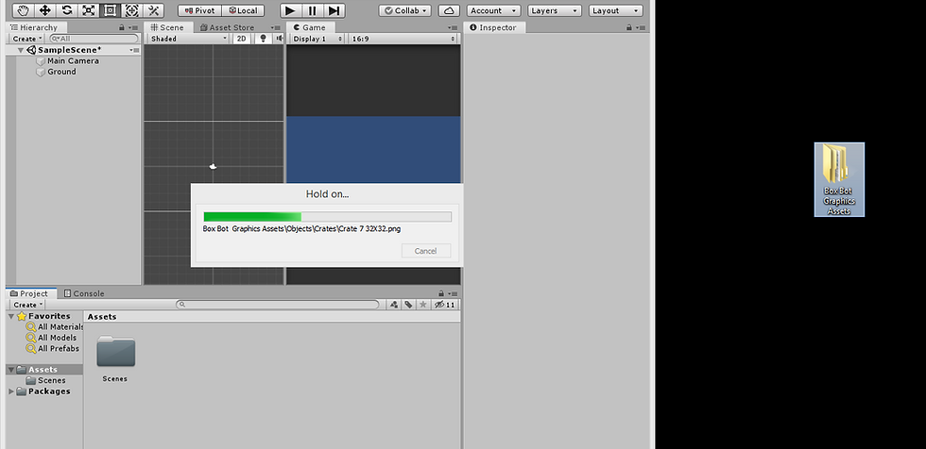Toggle scene lighting

[263, 39]
